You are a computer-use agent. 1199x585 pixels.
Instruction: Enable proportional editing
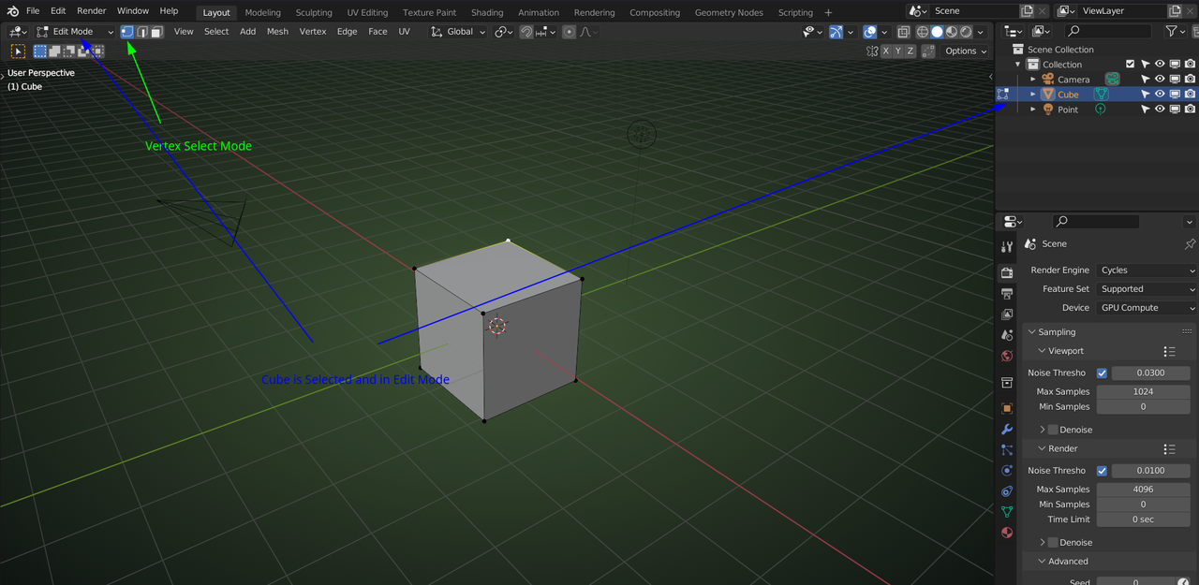[x=569, y=32]
